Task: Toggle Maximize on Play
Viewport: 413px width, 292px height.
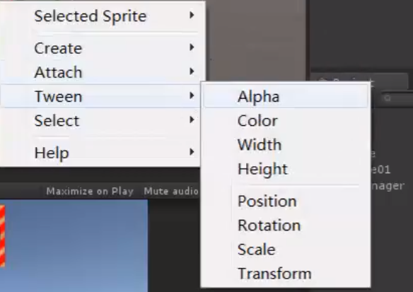Action: point(90,191)
